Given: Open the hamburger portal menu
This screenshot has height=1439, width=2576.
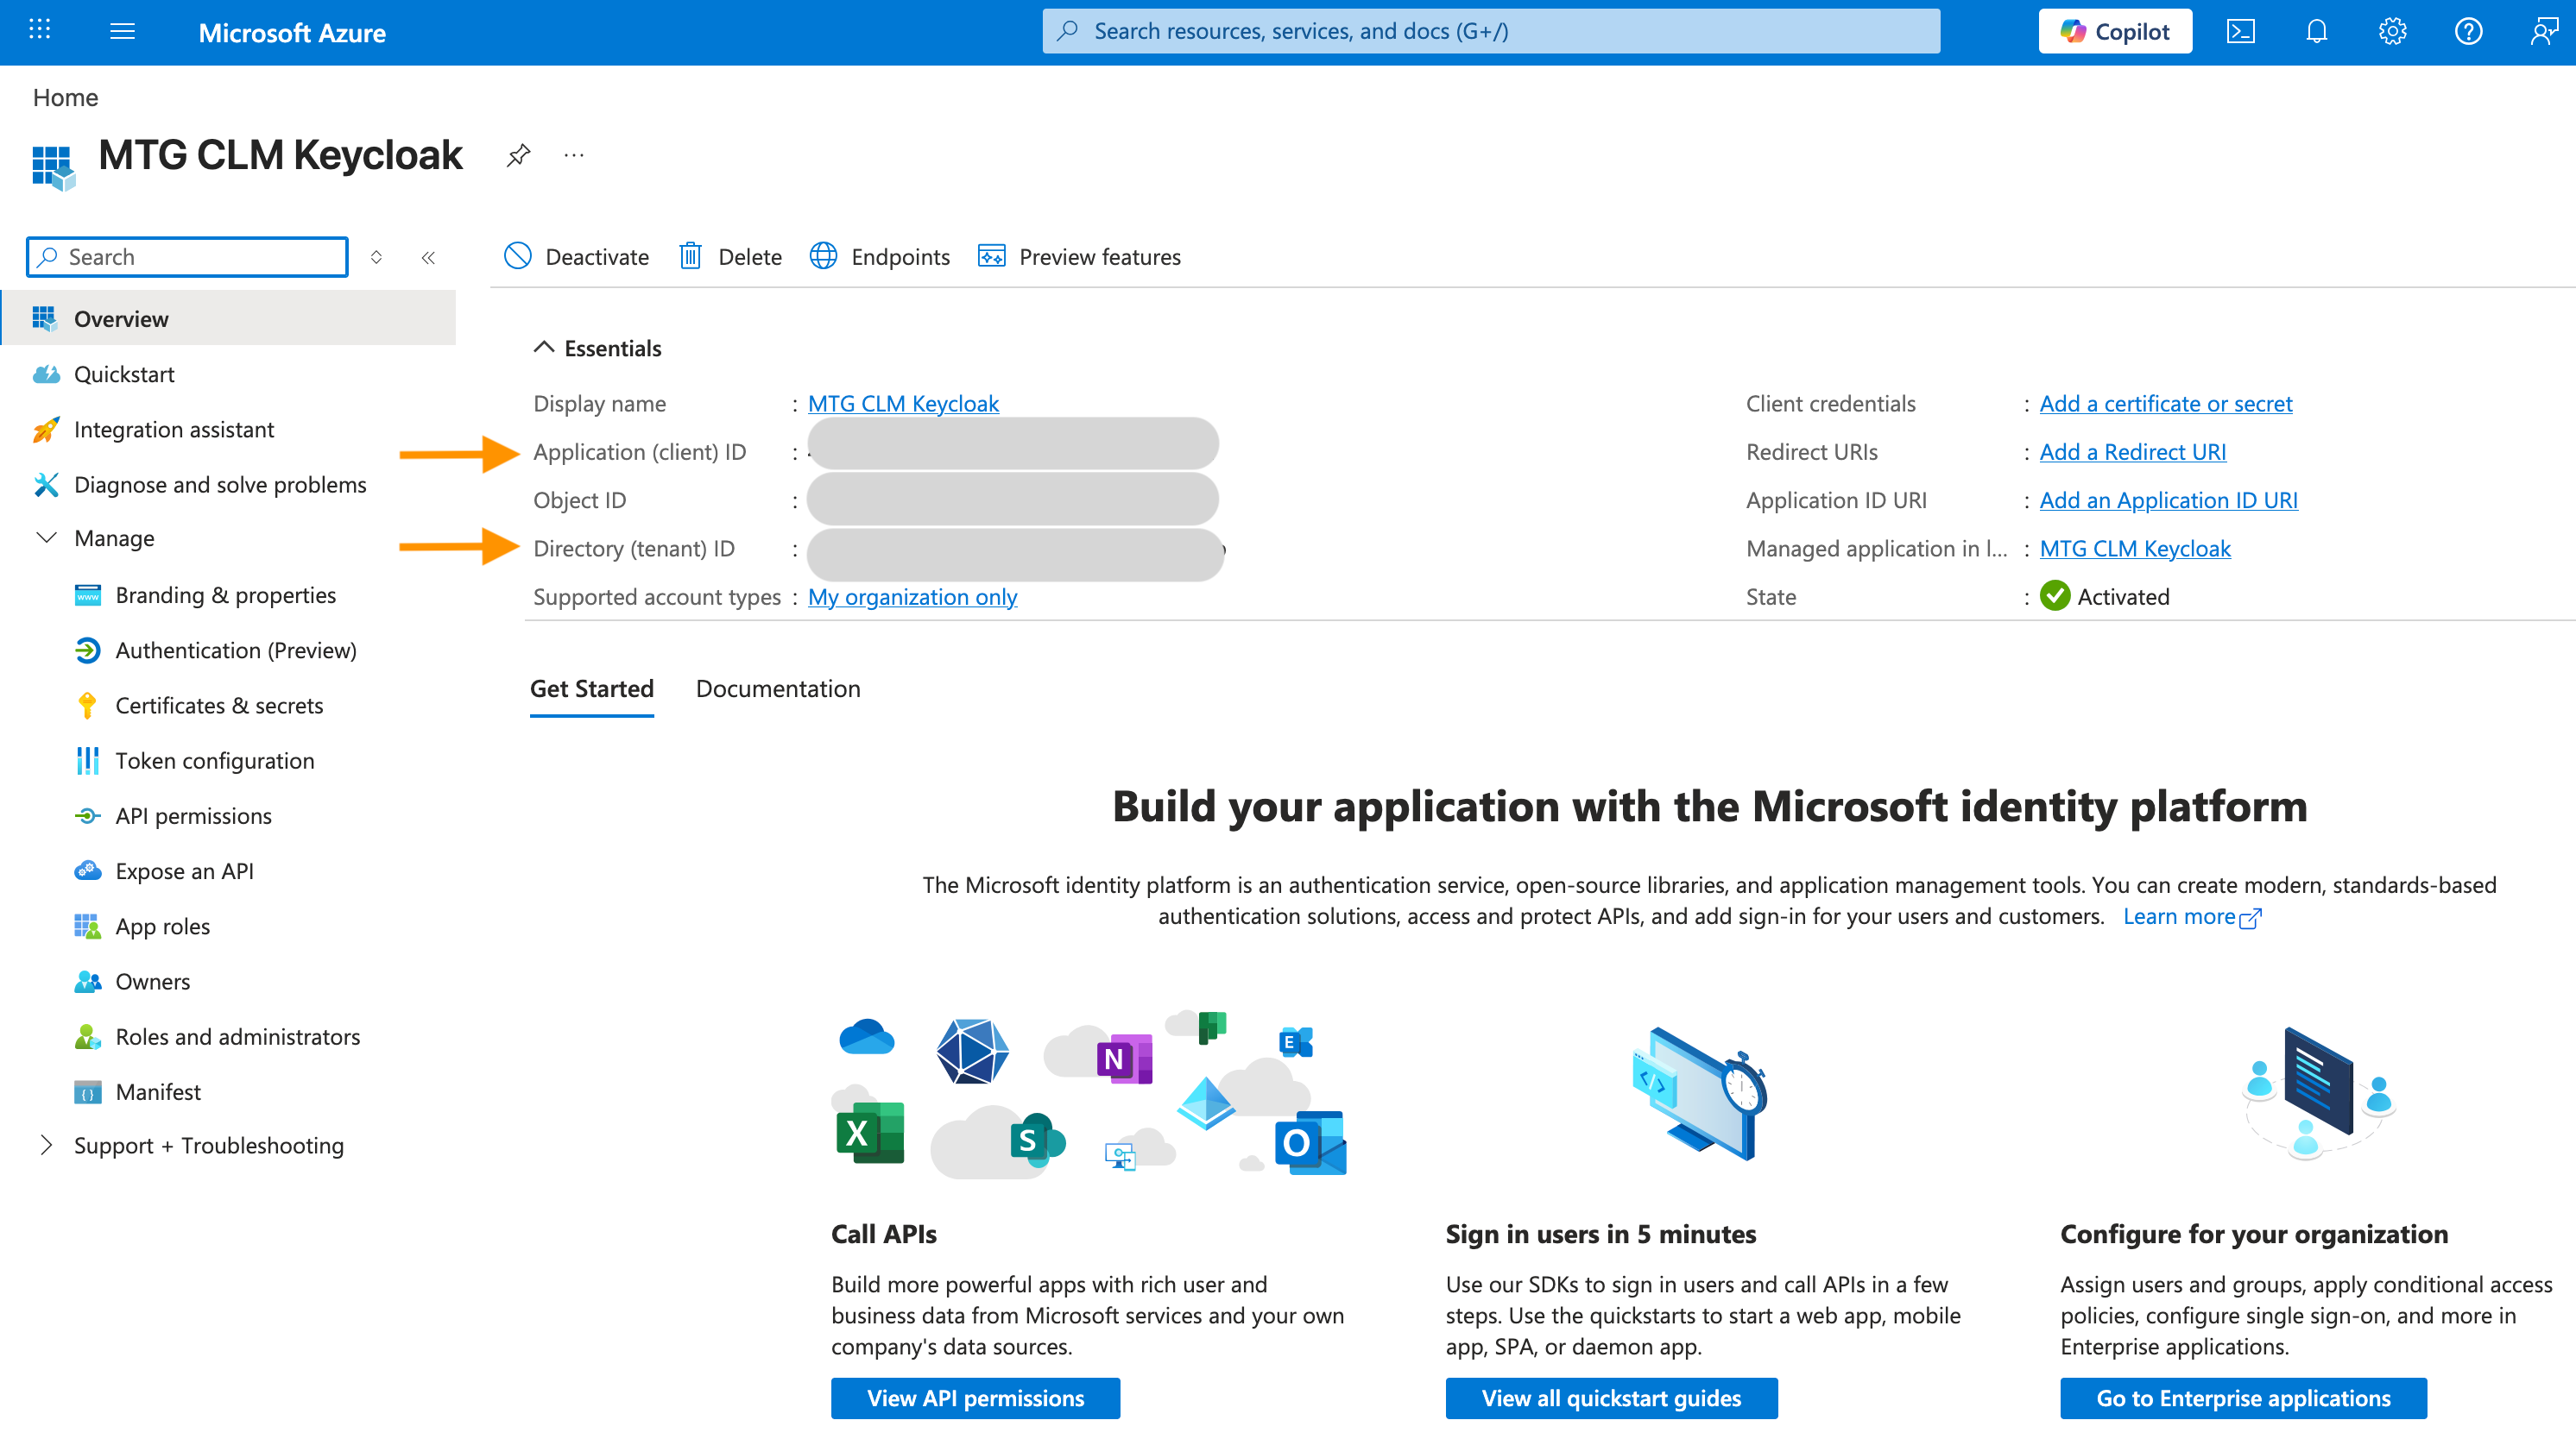Looking at the screenshot, I should 122,31.
